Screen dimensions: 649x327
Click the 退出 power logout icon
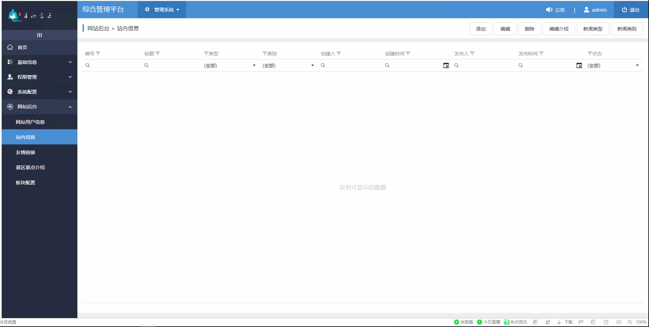pos(624,10)
